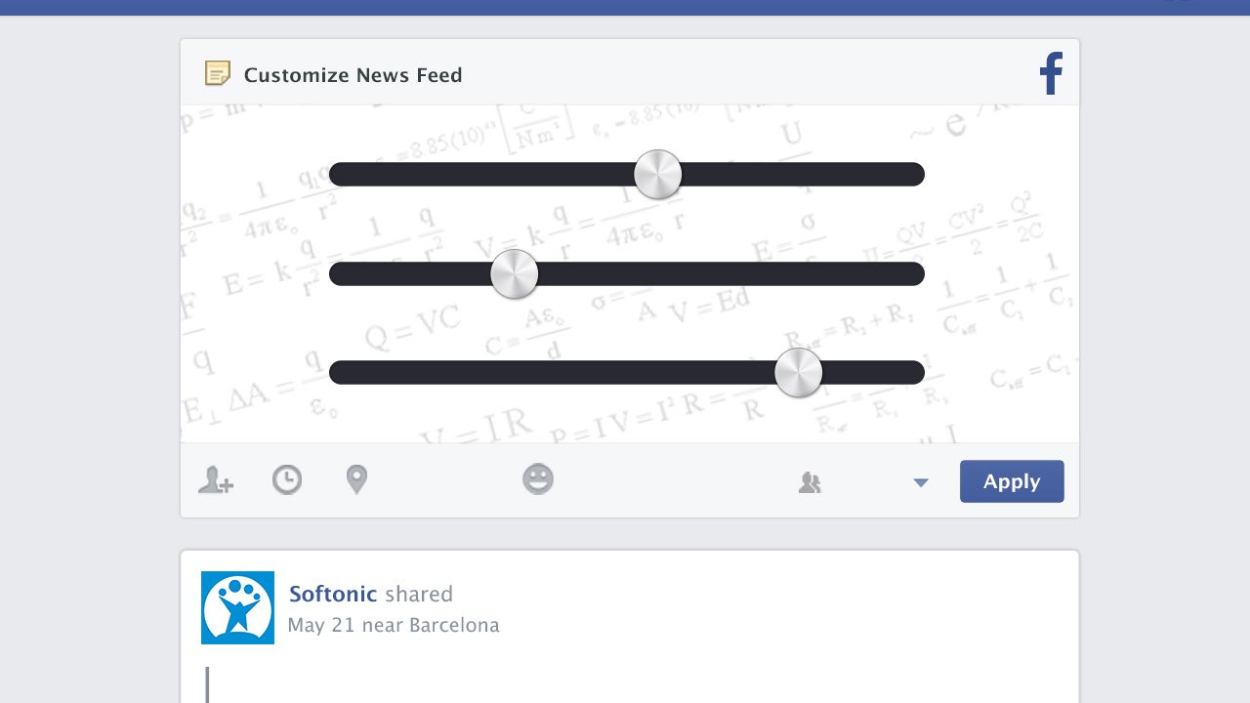
Task: Click the yellow sticky note icon
Action: coord(217,74)
